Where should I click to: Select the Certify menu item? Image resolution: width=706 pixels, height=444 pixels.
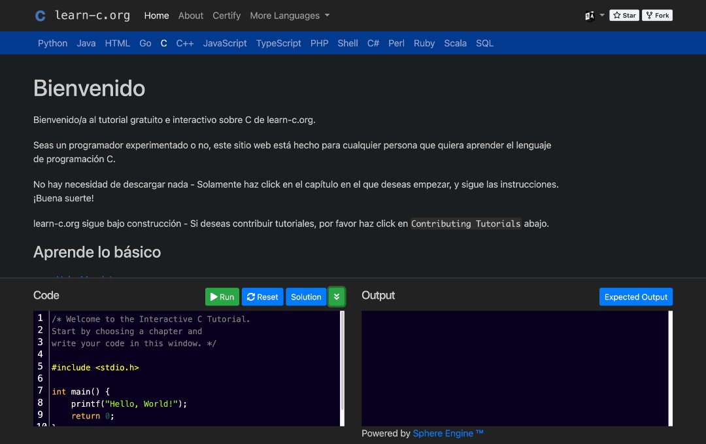pyautogui.click(x=226, y=16)
